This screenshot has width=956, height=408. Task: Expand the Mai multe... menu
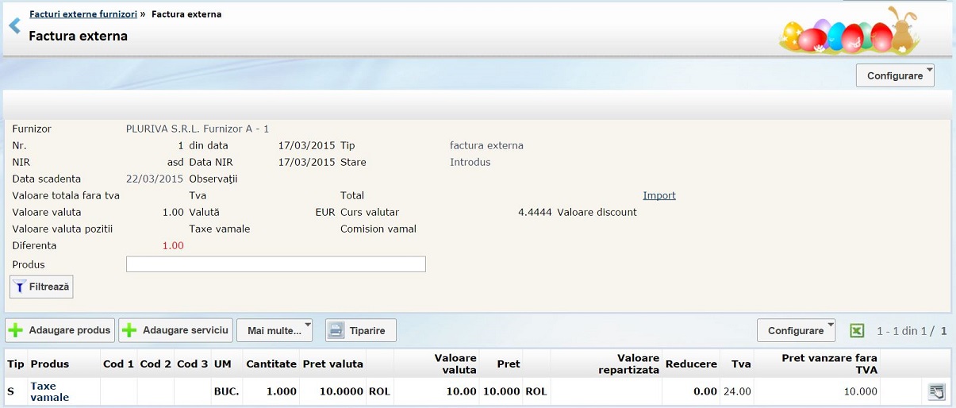[275, 330]
